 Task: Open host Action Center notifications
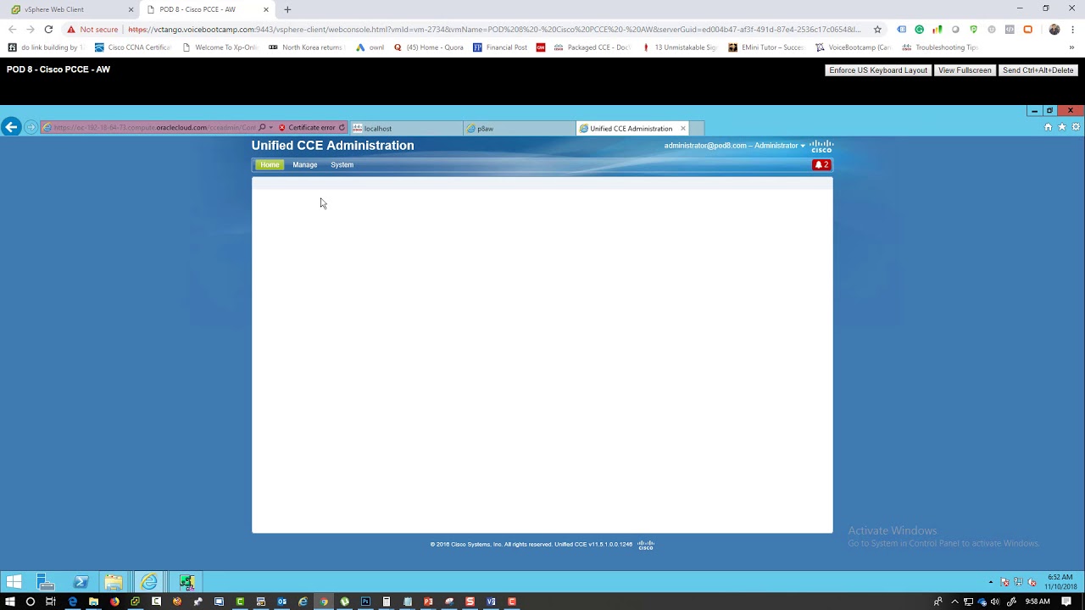click(x=1067, y=602)
